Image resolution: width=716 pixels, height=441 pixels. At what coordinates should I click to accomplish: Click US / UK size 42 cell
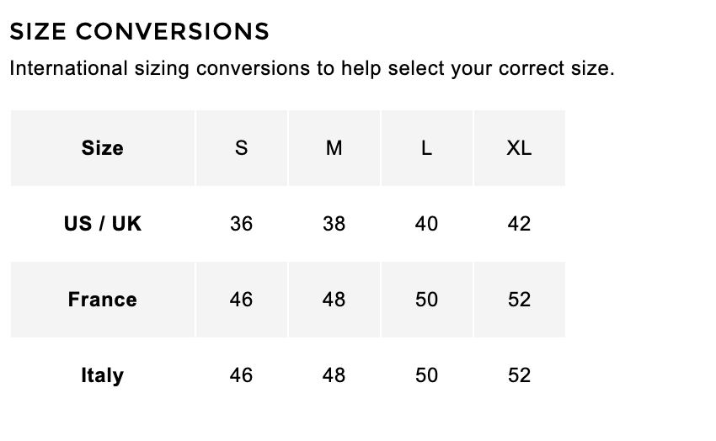(x=519, y=224)
